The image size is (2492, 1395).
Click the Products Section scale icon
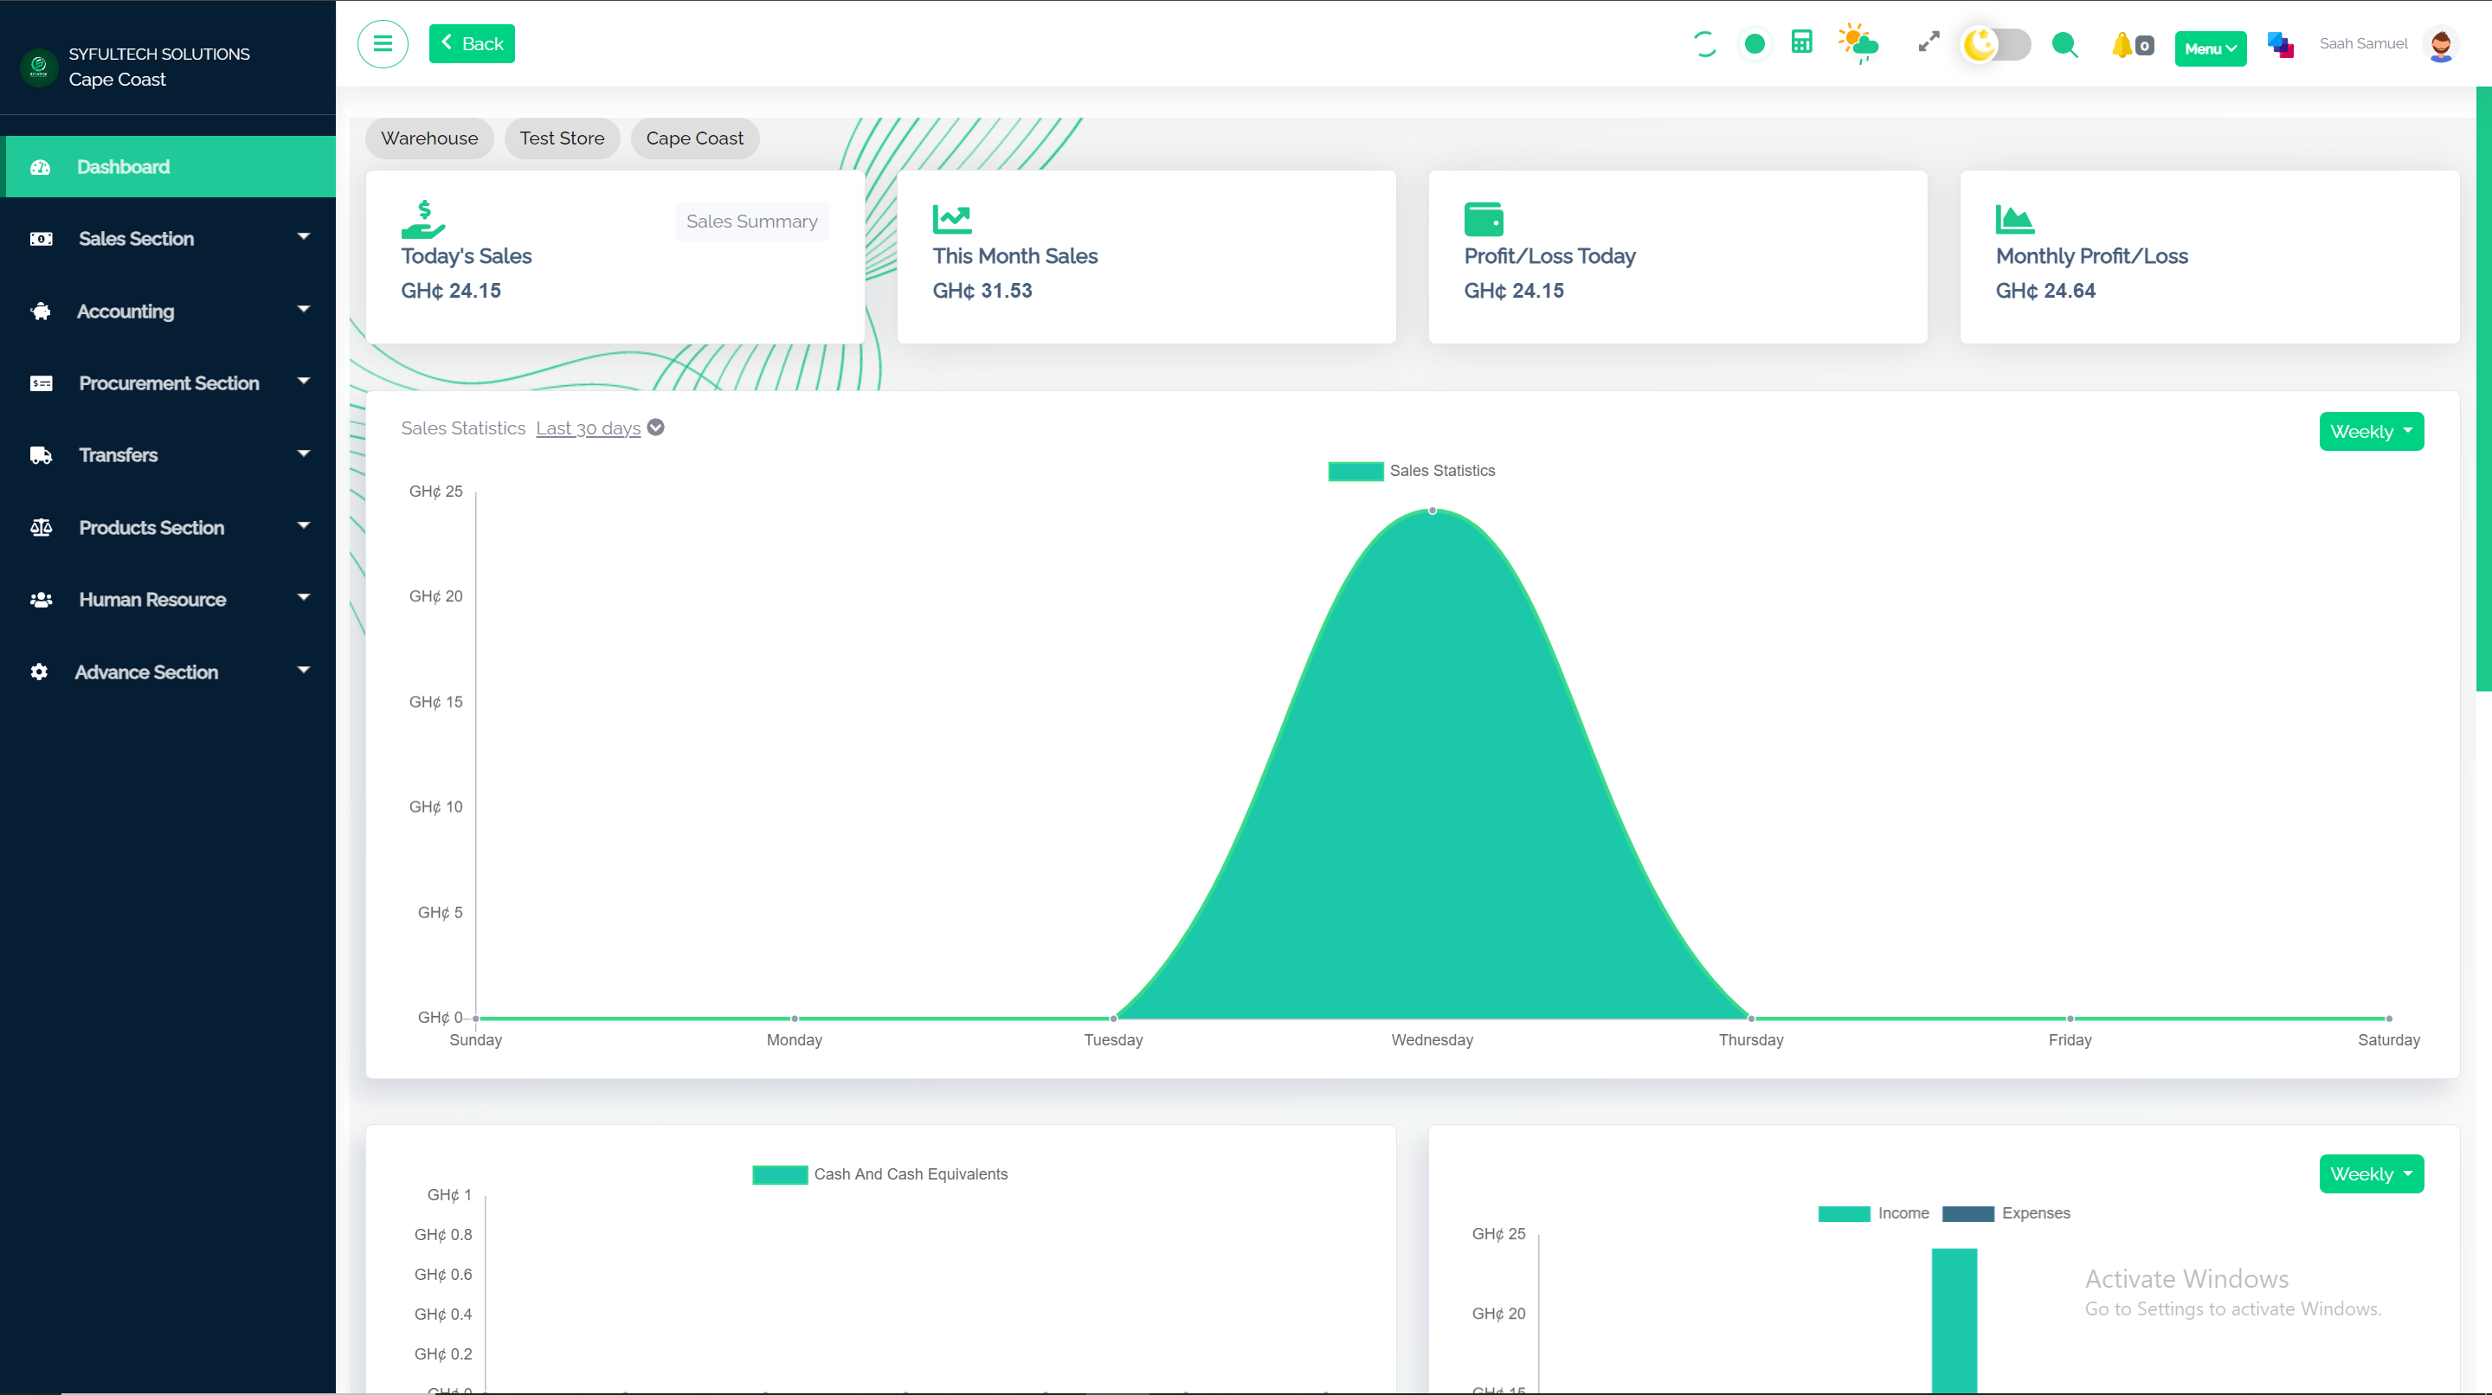tap(41, 527)
